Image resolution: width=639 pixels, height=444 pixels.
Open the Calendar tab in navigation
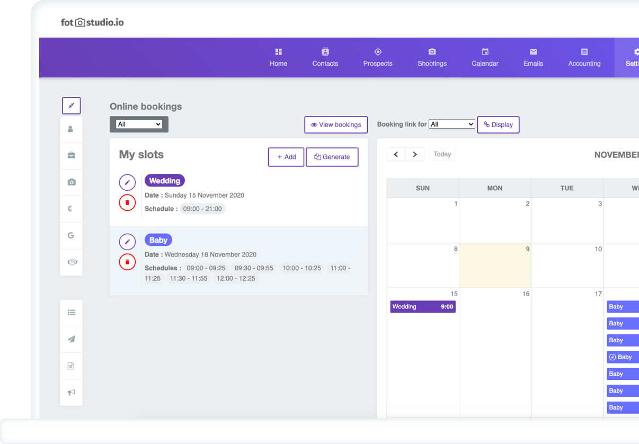click(x=485, y=57)
